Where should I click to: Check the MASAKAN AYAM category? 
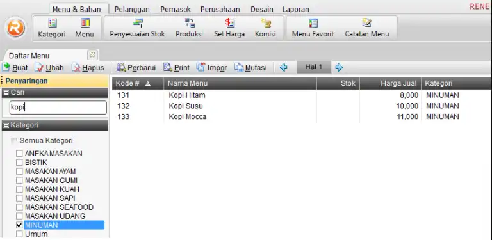point(19,172)
